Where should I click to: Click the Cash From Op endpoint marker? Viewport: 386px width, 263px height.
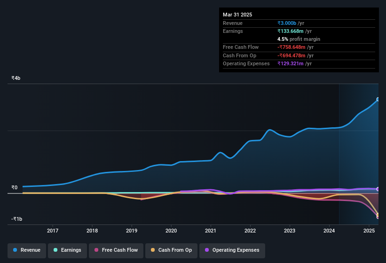378,215
